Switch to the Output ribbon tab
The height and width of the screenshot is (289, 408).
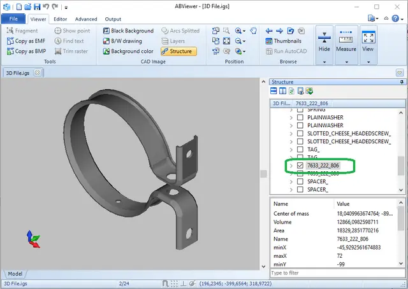tap(113, 19)
